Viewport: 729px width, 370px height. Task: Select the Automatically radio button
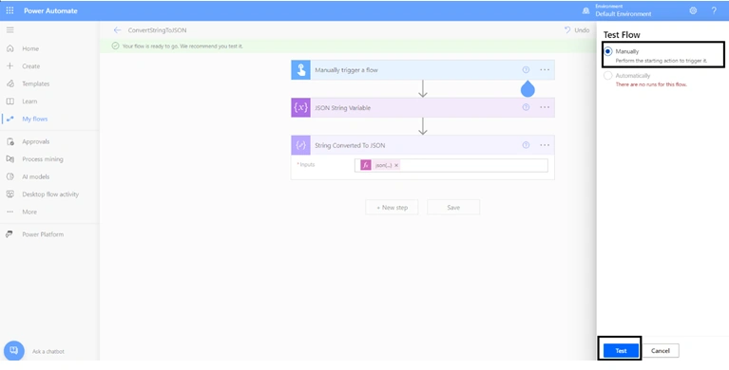pos(608,76)
